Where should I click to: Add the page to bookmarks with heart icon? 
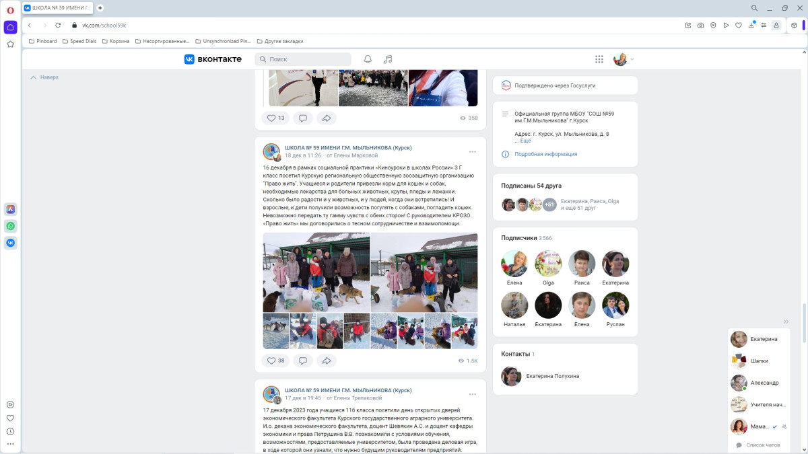(x=739, y=25)
